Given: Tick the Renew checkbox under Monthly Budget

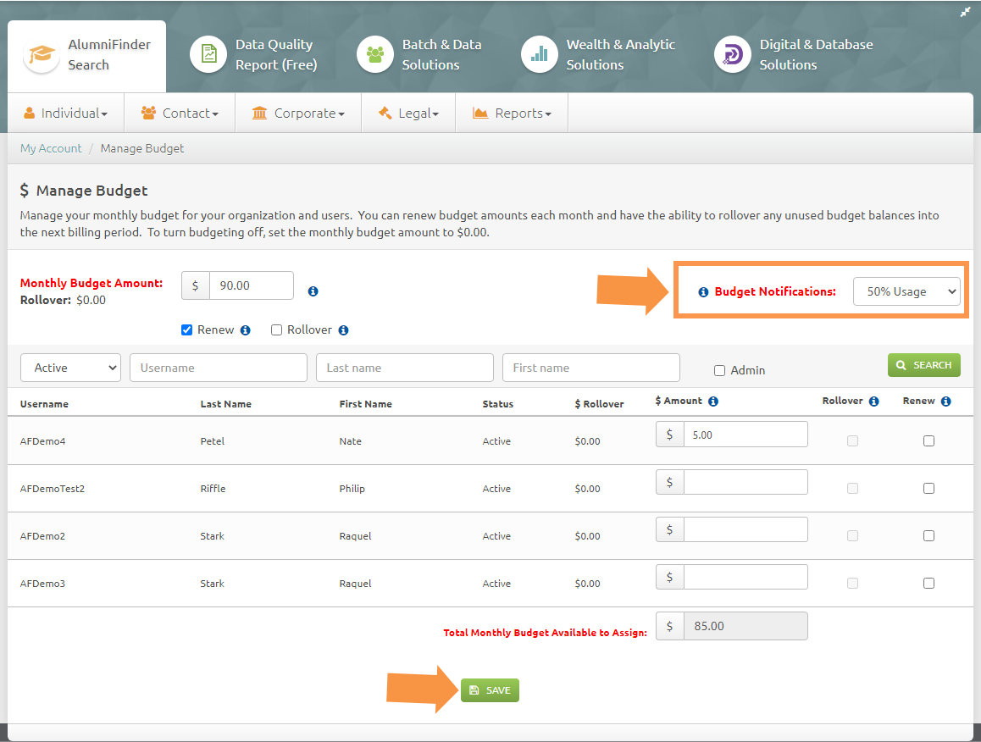Looking at the screenshot, I should point(186,329).
